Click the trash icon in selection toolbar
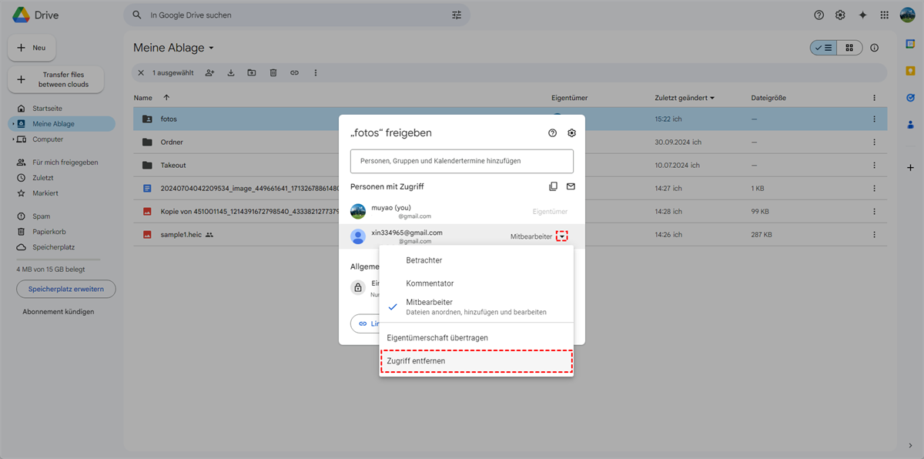Viewport: 924px width, 459px height. 273,73
